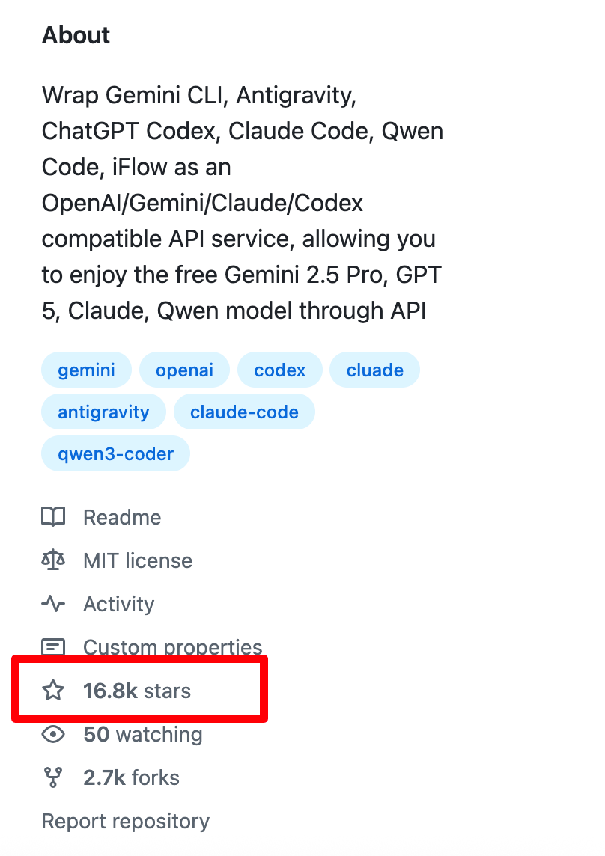View the MIT license link
Screen dimensions: 605x856
pyautogui.click(x=138, y=560)
